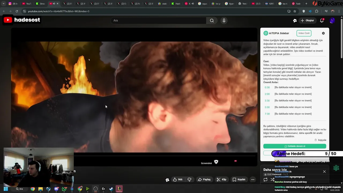Screen dimensions: 343x193
Task: Open the more actions ellipsis menu
Action: tap(253, 180)
